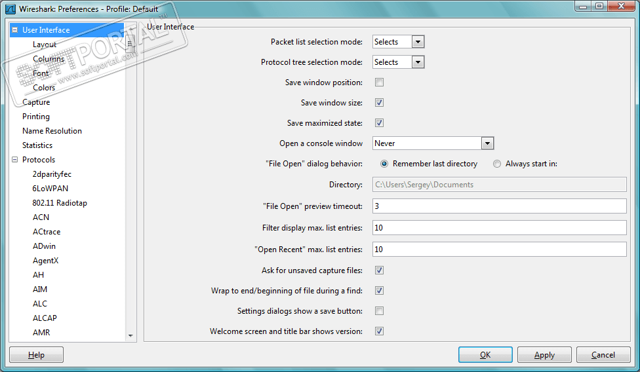Image resolution: width=640 pixels, height=372 pixels.
Task: Select ACN protocol
Action: [41, 217]
